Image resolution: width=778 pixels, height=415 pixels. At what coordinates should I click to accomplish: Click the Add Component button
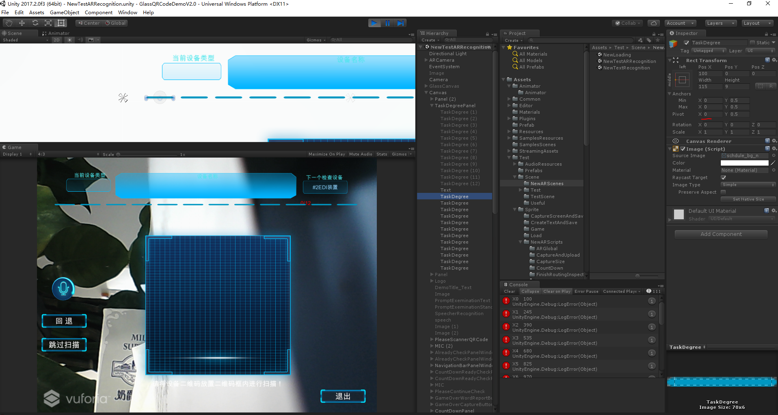pos(721,234)
